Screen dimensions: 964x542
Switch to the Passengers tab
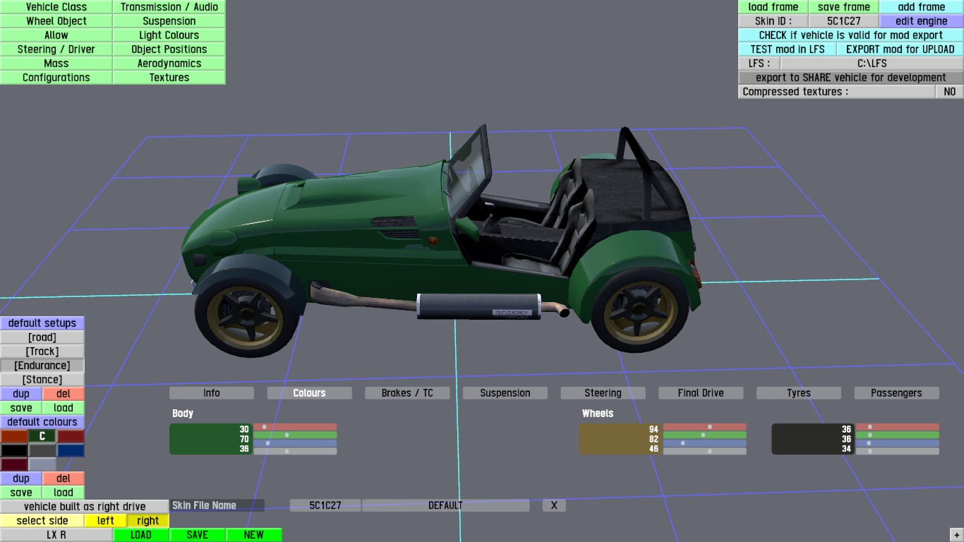[x=896, y=393]
